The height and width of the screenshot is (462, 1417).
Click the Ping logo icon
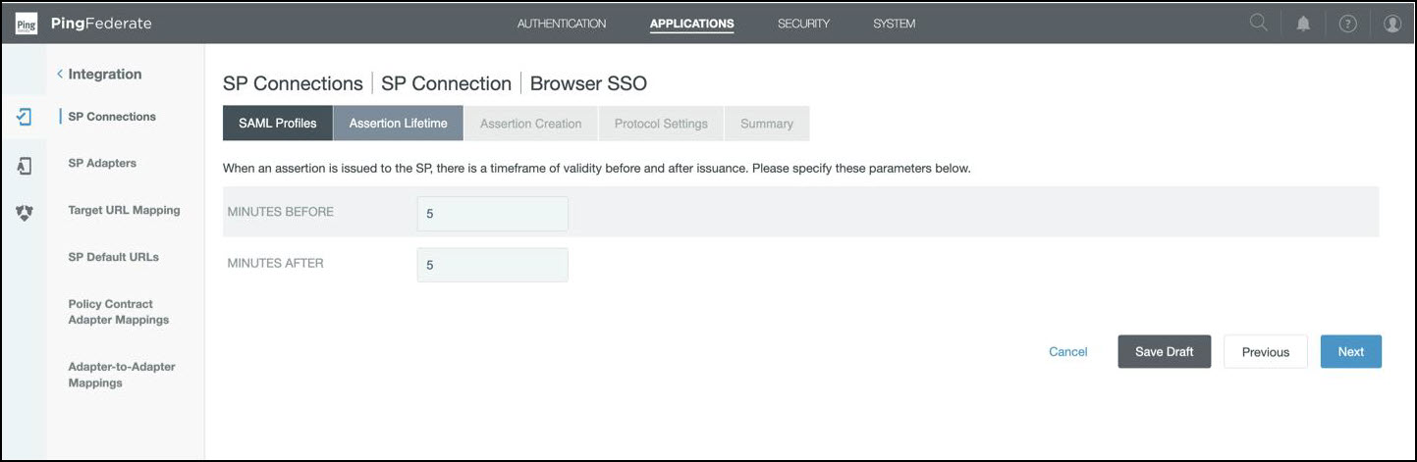click(x=27, y=24)
